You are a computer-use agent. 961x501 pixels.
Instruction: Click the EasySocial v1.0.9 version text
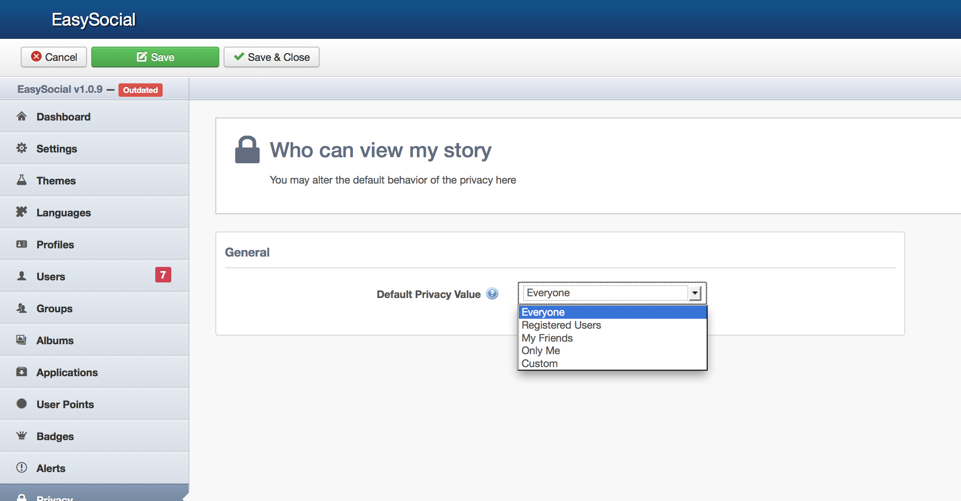point(60,89)
